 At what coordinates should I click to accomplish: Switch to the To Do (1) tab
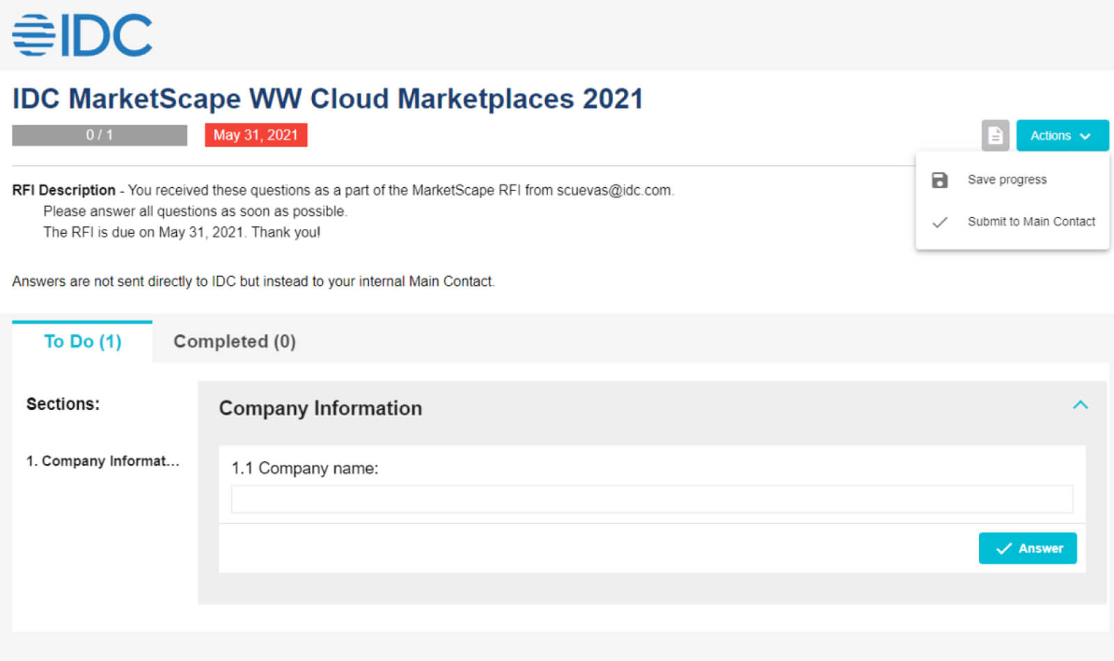click(82, 342)
